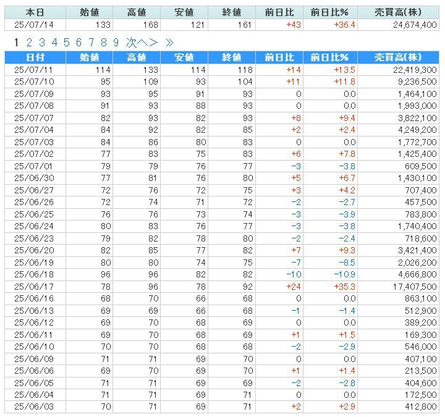Screen dimensions: 445x417
Task: Click the blue 始値 column header
Action: pyautogui.click(x=90, y=57)
